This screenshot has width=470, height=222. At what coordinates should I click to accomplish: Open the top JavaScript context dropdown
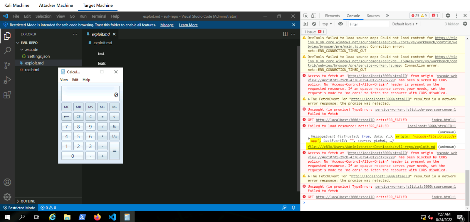(327, 24)
